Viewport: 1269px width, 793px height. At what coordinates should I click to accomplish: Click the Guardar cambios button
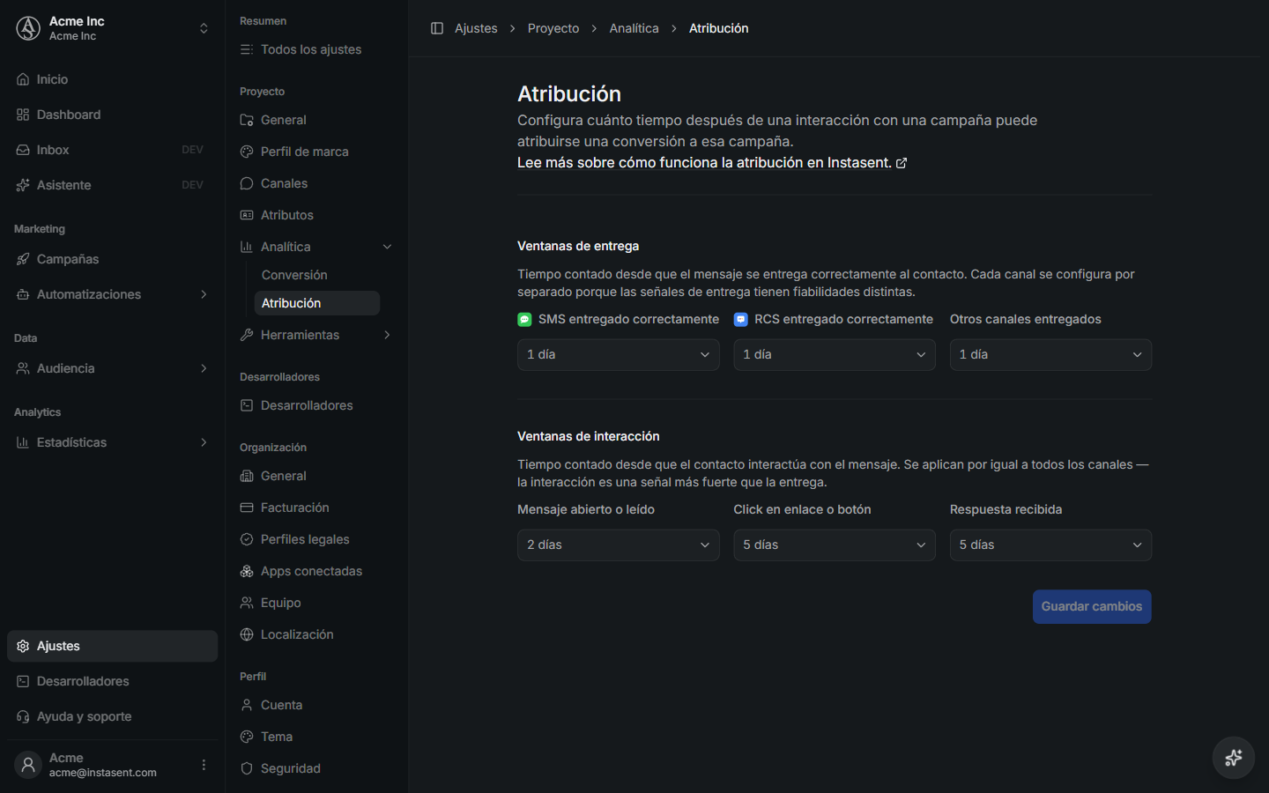click(1092, 606)
